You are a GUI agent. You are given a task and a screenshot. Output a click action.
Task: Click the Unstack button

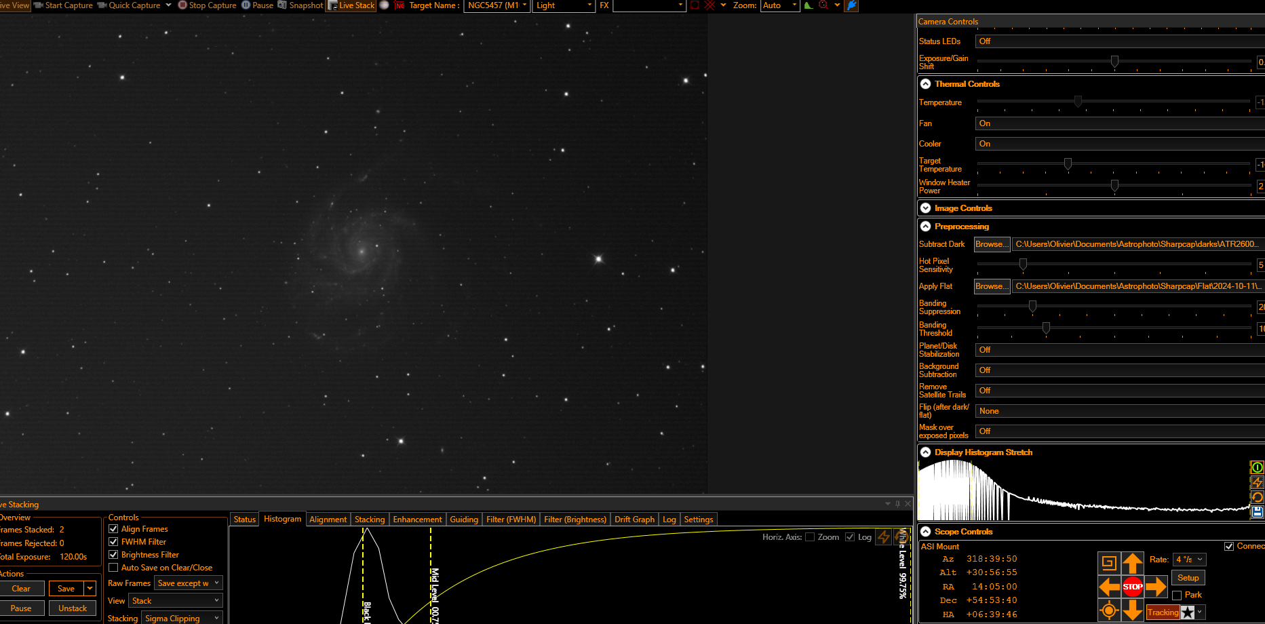coord(73,608)
